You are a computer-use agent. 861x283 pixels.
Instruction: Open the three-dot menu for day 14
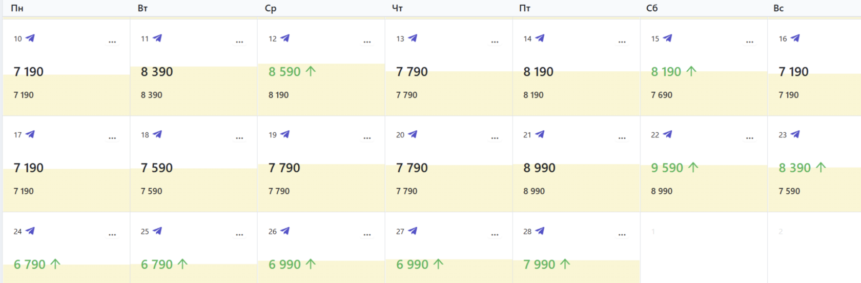(x=622, y=42)
